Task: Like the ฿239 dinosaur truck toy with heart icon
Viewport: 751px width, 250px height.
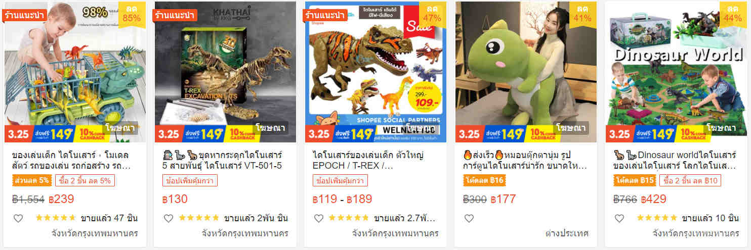Action: pos(18,218)
